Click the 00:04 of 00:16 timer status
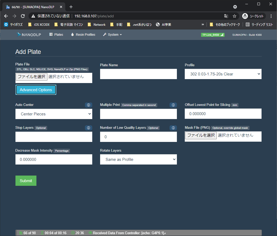This screenshot has height=236, width=277. click(x=54, y=233)
